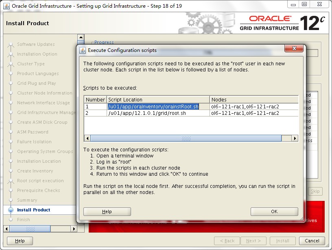The image size is (332, 250).
Task: Select the Failure Isolation step
Action: (34, 142)
